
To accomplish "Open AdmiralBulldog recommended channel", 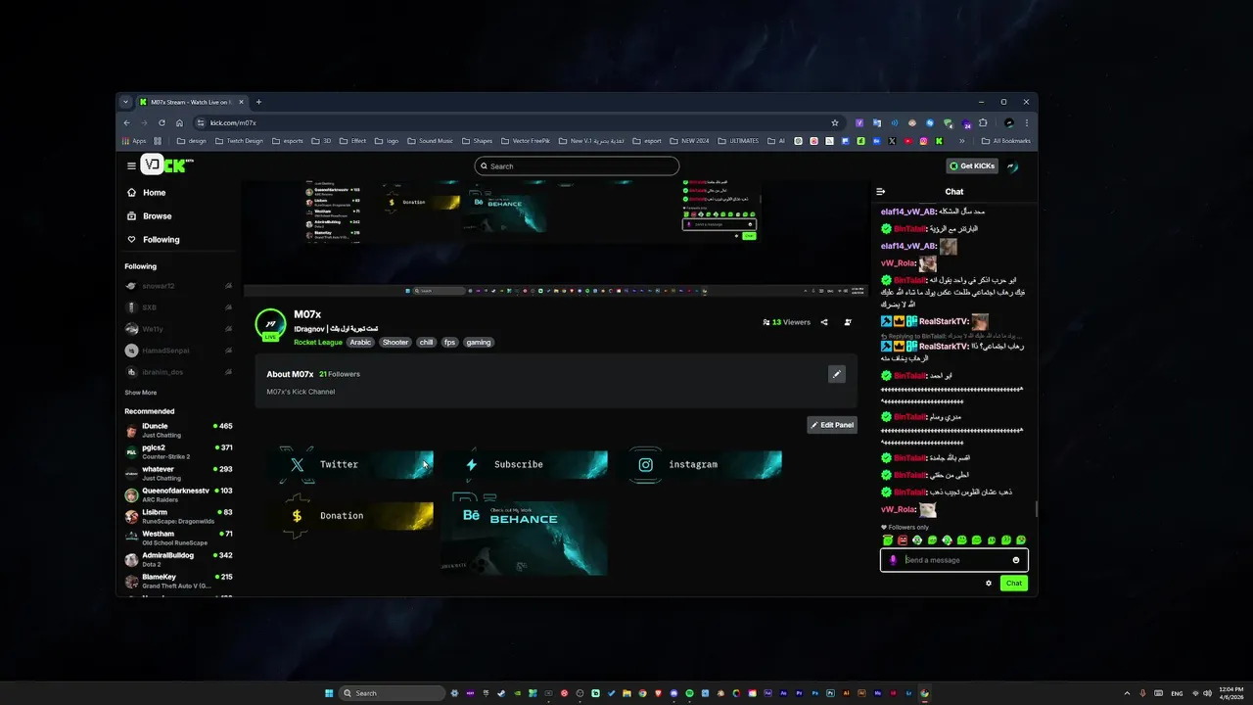I will coord(179,559).
